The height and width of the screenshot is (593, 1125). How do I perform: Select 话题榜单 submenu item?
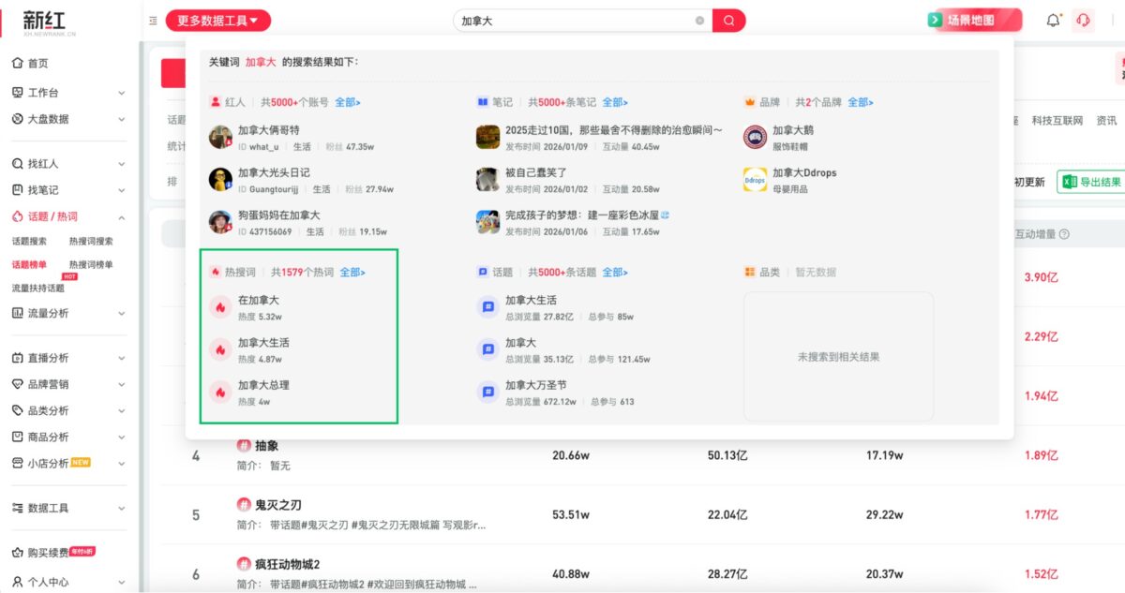(x=29, y=265)
